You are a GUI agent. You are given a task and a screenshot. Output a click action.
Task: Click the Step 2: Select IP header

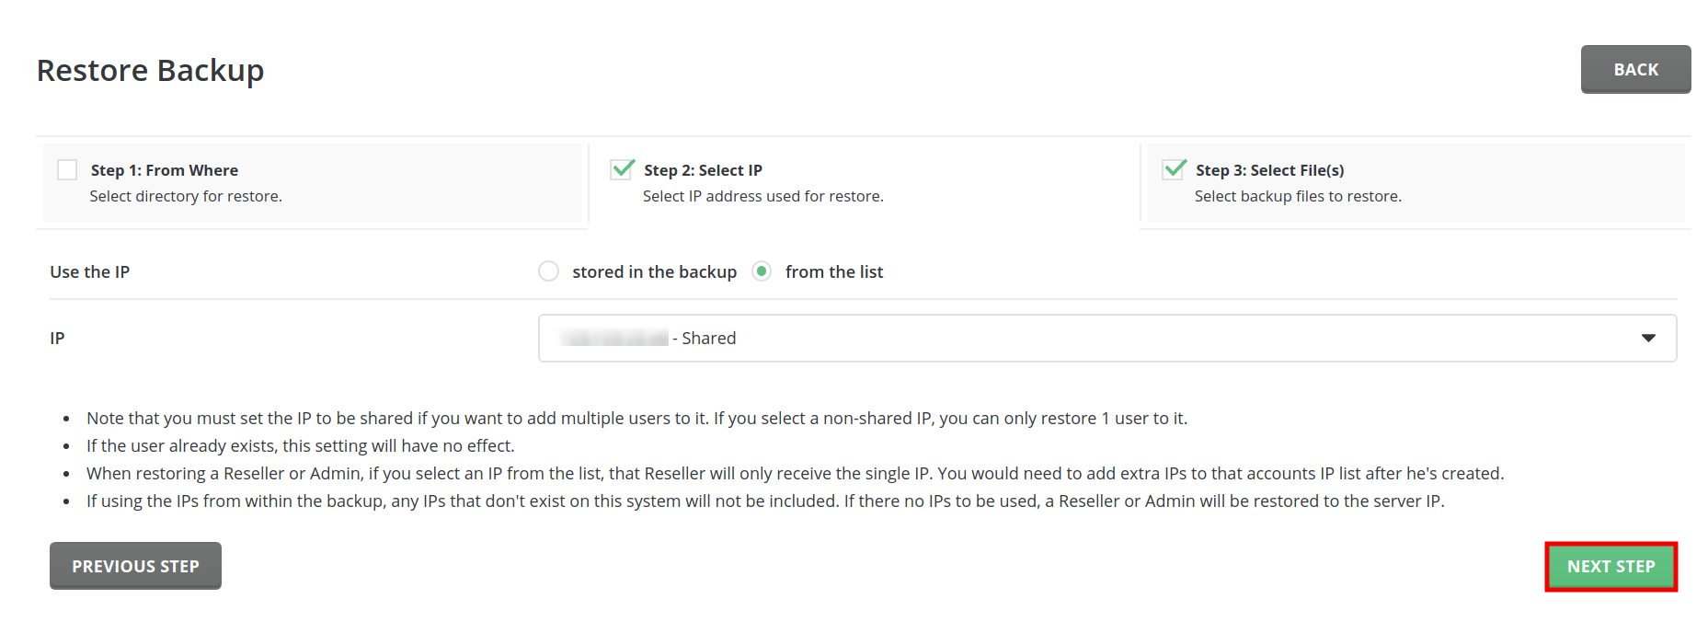[704, 169]
